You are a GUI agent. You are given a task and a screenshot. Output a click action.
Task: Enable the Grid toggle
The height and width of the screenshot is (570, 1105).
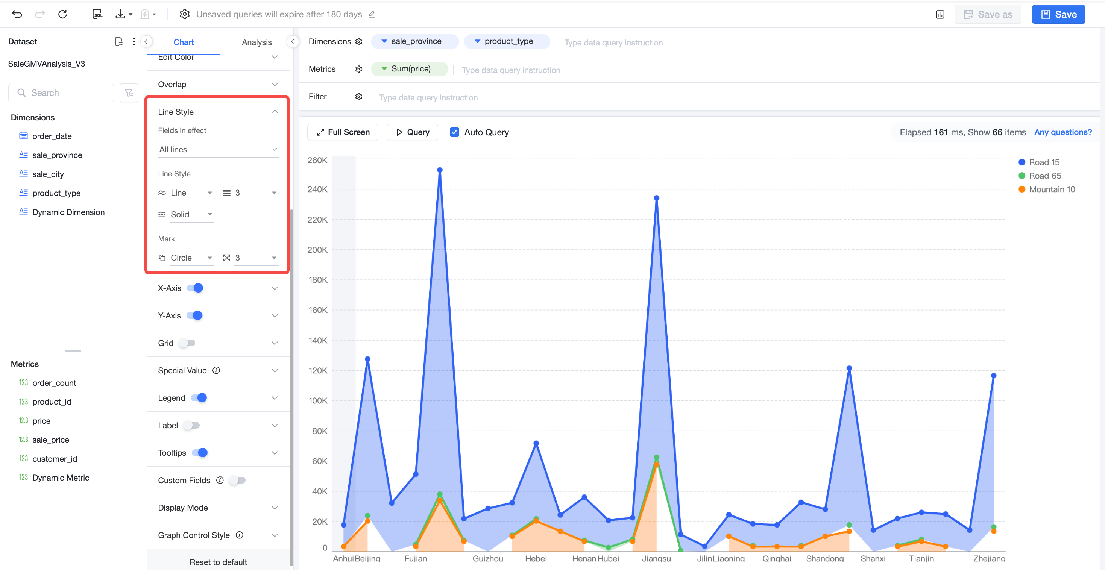tap(187, 343)
